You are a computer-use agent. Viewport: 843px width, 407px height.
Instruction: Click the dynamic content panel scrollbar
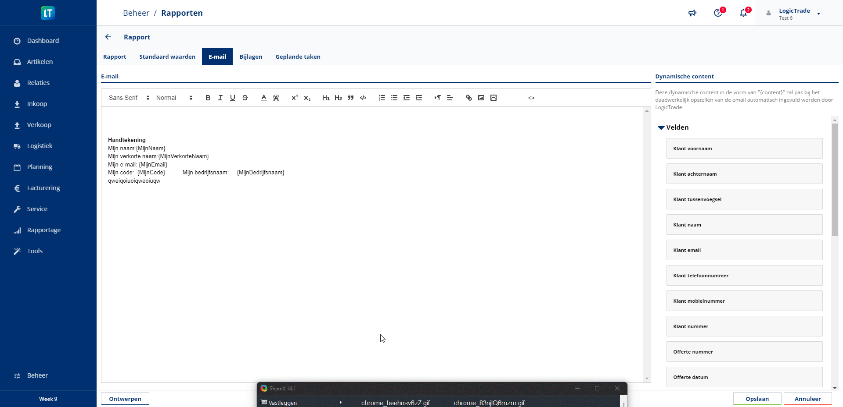[835, 180]
